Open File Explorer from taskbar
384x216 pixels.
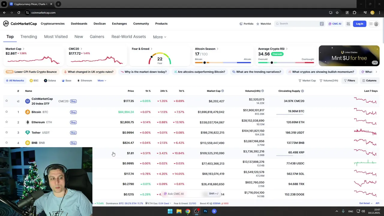point(179,211)
